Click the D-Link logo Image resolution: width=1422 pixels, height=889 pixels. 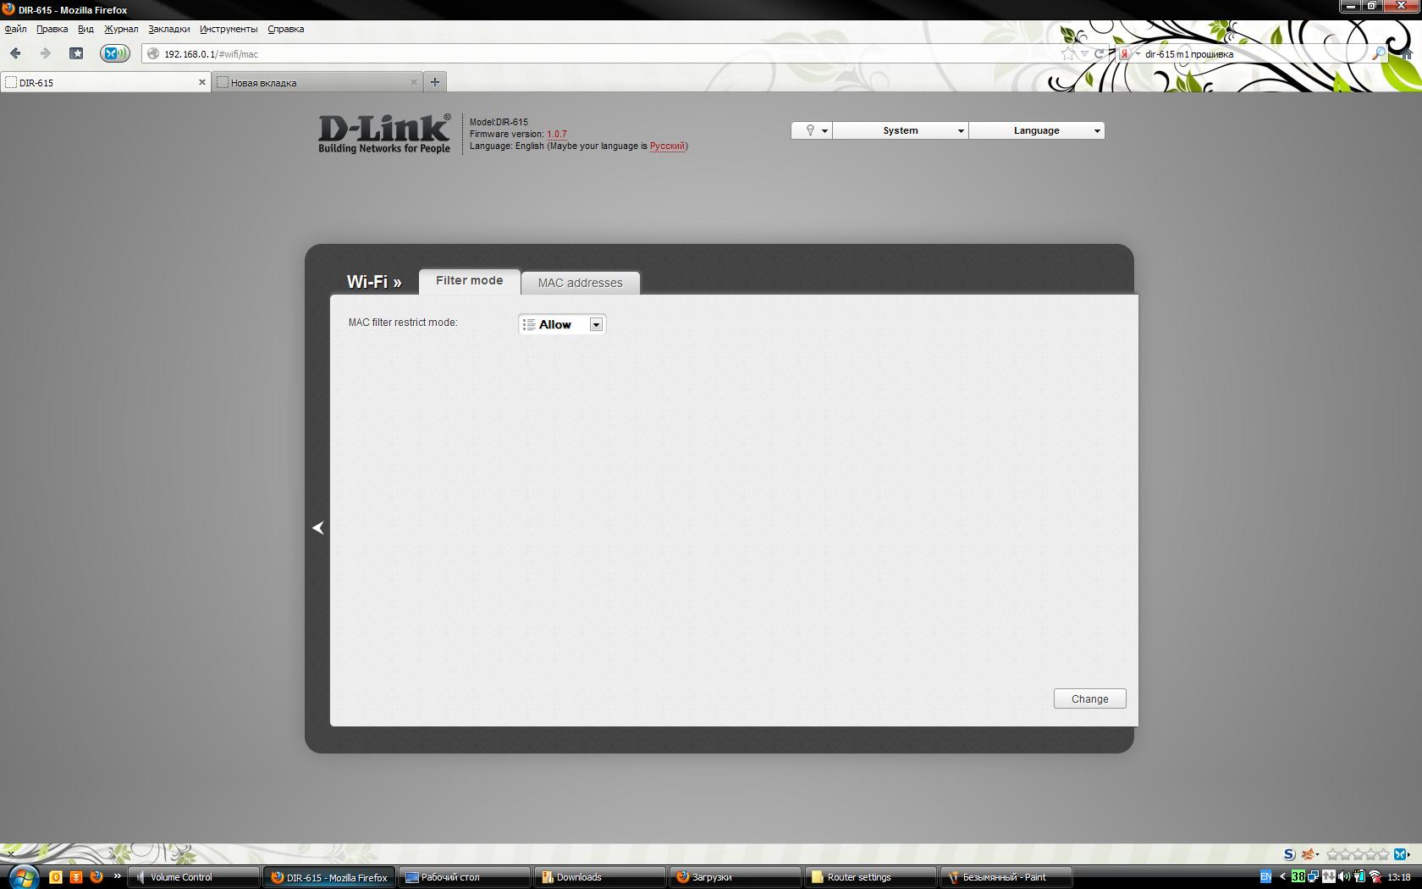pyautogui.click(x=384, y=134)
